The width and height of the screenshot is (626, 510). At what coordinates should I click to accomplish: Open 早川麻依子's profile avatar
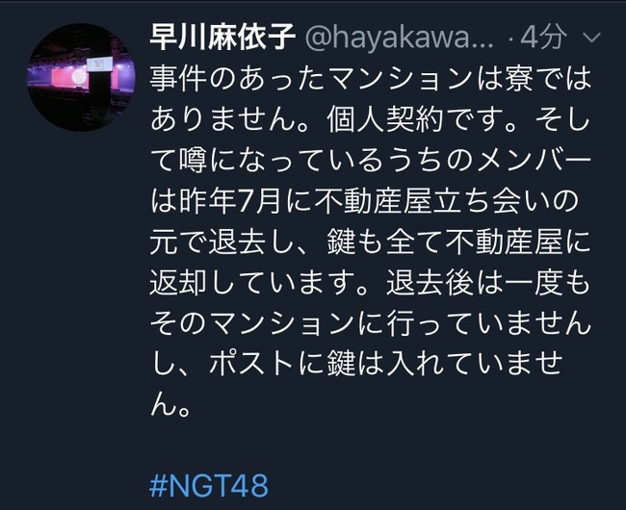(x=81, y=77)
